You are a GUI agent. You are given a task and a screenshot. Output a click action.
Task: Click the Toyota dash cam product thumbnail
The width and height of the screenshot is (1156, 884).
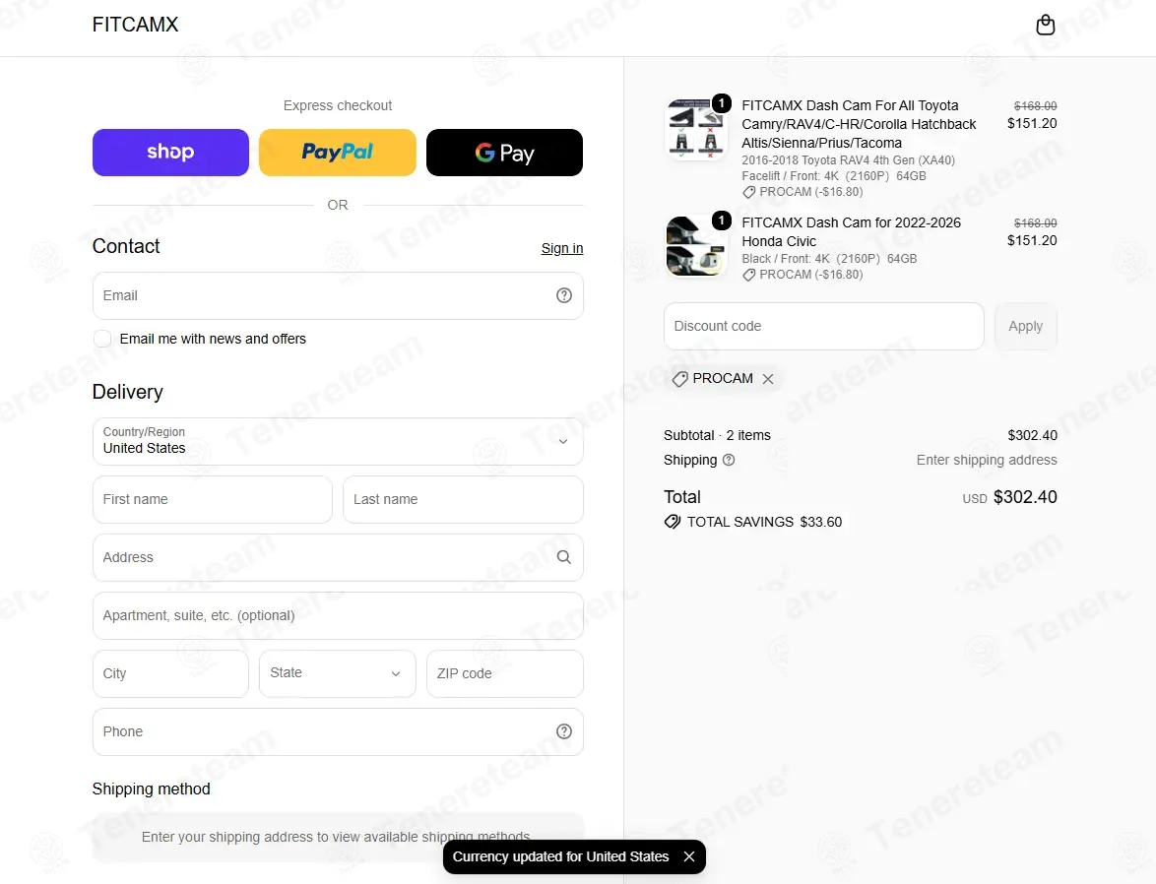697,131
